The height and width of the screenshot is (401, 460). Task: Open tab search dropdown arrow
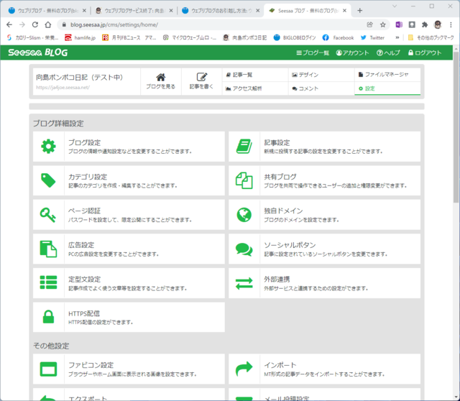(x=395, y=6)
